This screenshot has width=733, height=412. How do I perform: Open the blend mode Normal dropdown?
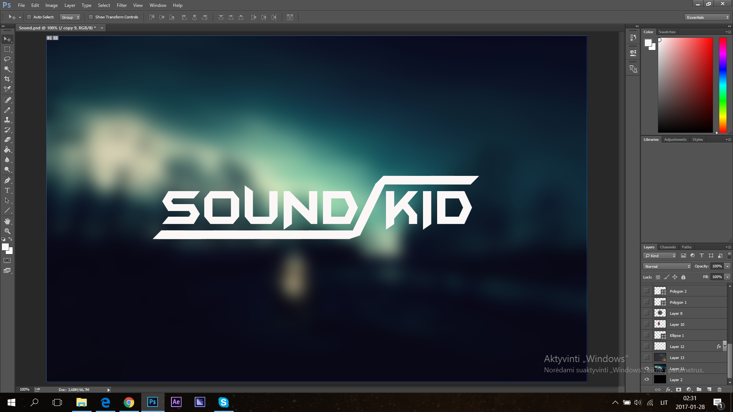pos(667,266)
